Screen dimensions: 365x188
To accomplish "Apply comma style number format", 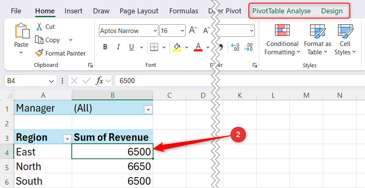I will 220,47.
